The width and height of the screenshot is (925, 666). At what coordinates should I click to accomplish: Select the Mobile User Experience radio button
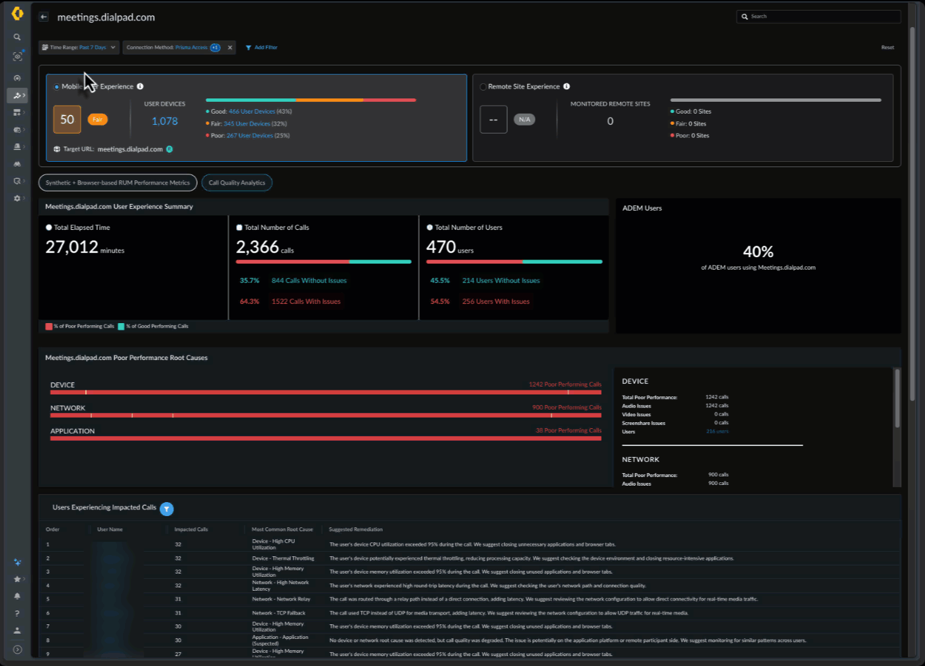click(57, 87)
